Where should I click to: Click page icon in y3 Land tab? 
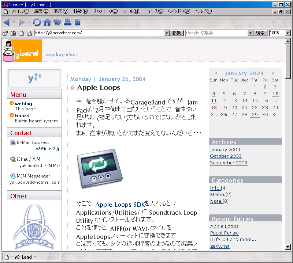click(7, 257)
